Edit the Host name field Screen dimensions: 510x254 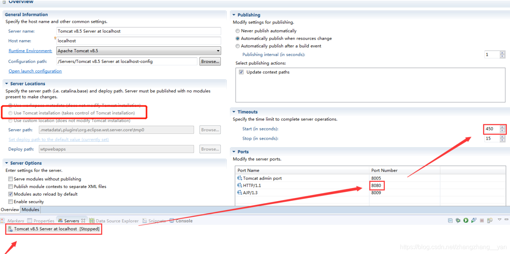point(139,41)
